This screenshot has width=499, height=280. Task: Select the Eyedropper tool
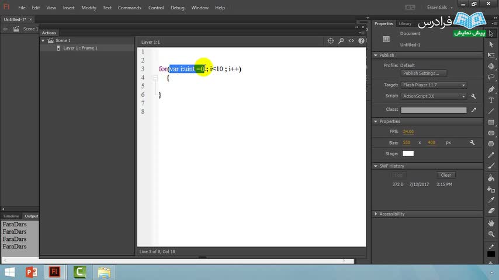pyautogui.click(x=491, y=199)
